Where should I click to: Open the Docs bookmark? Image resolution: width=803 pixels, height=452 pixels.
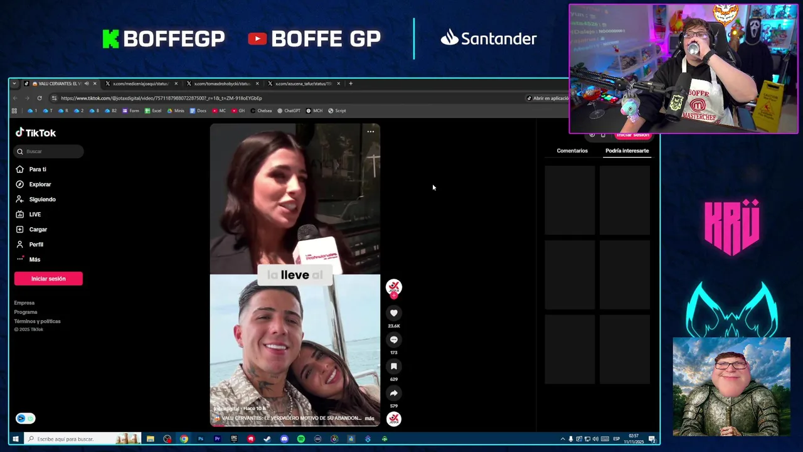198,110
